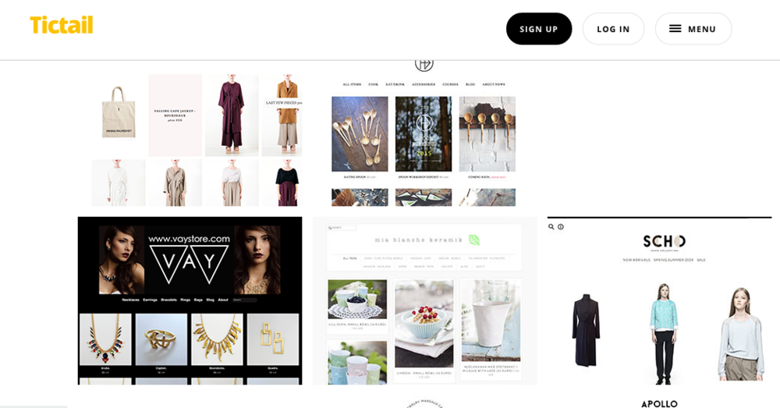Click the circular logo above spoon shop
Image resolution: width=780 pixels, height=408 pixels.
point(424,65)
